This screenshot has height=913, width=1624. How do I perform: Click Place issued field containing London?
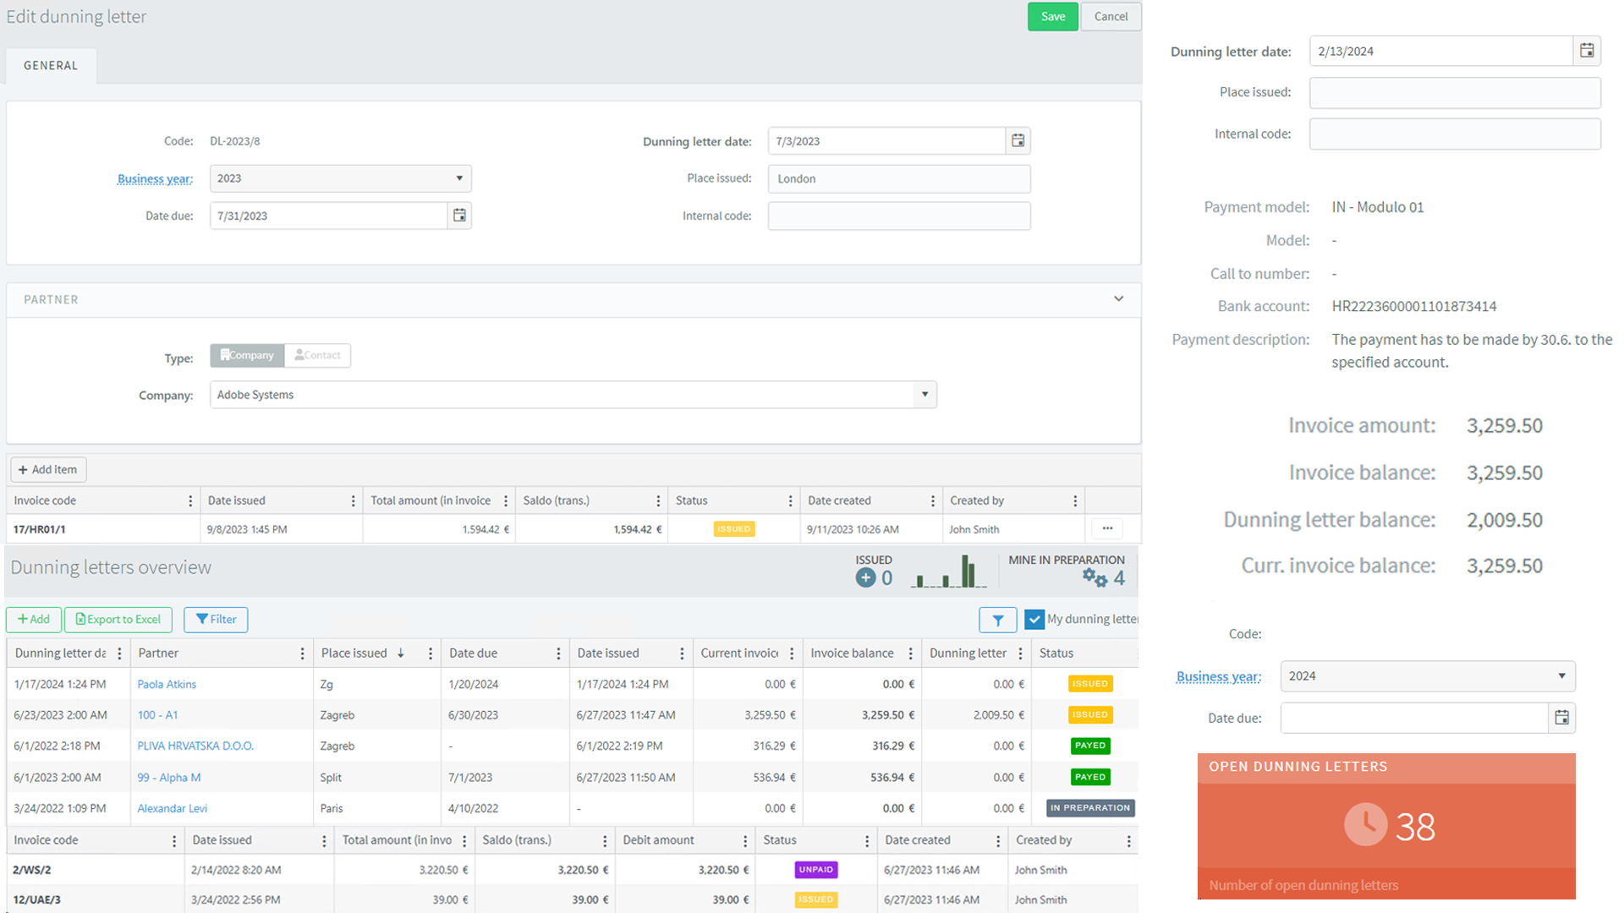click(899, 179)
